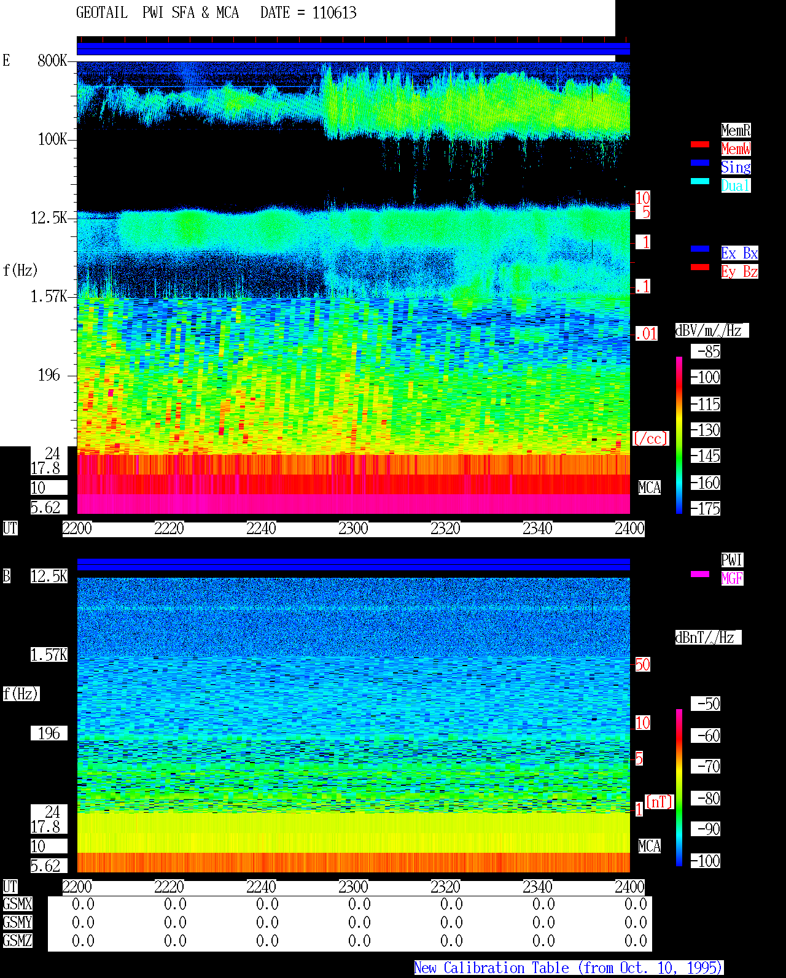The width and height of the screenshot is (786, 978).
Task: Click the lower panel MCA label
Action: (x=649, y=847)
